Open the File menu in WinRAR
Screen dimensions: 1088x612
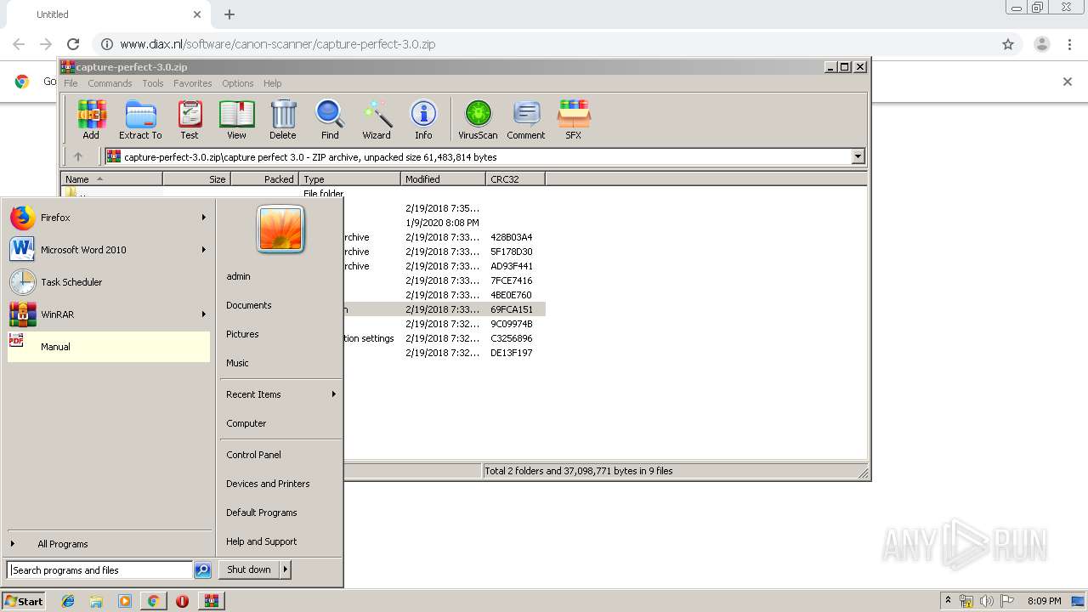point(71,83)
